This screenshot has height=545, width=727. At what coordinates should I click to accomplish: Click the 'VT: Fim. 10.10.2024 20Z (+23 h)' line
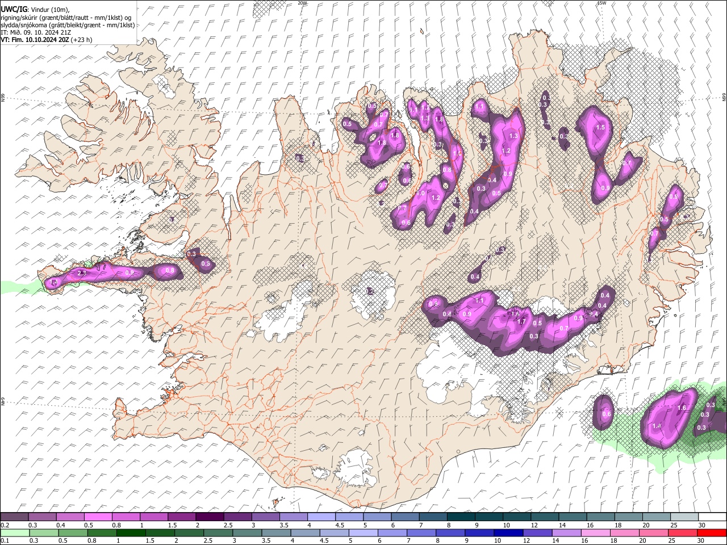pyautogui.click(x=47, y=40)
